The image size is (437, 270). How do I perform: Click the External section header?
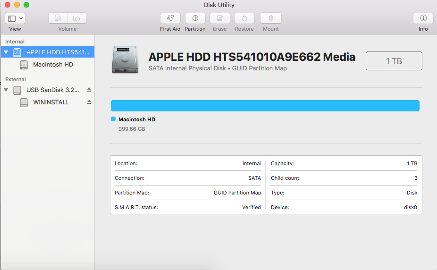click(16, 79)
